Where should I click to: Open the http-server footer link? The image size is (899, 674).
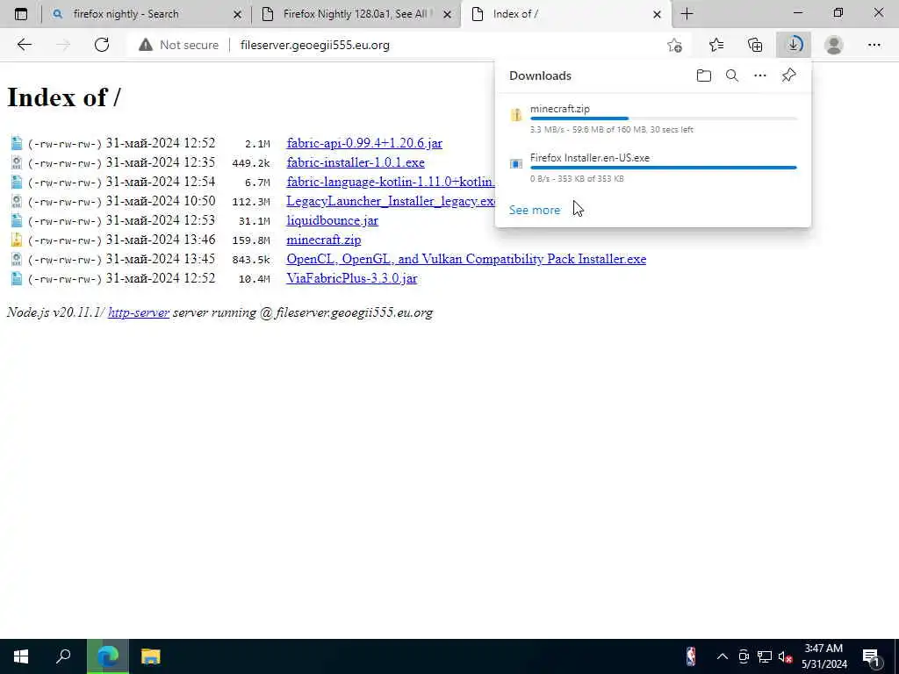pyautogui.click(x=138, y=312)
